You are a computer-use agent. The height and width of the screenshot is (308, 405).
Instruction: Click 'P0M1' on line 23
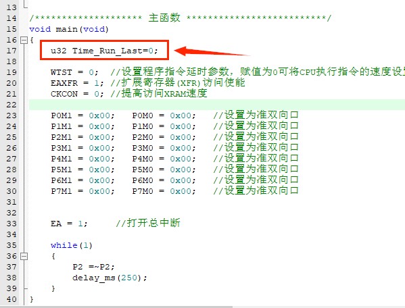(62, 115)
